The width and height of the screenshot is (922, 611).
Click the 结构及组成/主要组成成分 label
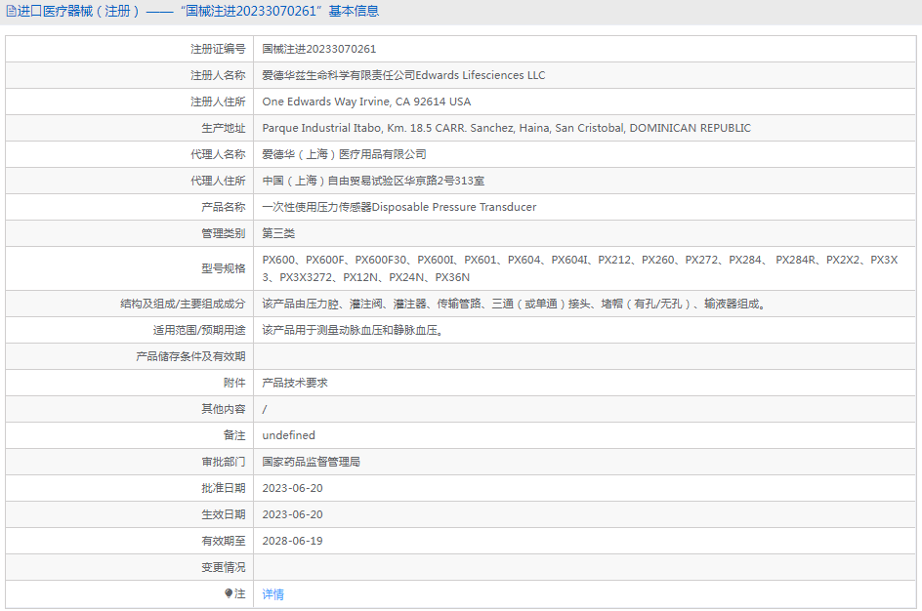point(183,304)
